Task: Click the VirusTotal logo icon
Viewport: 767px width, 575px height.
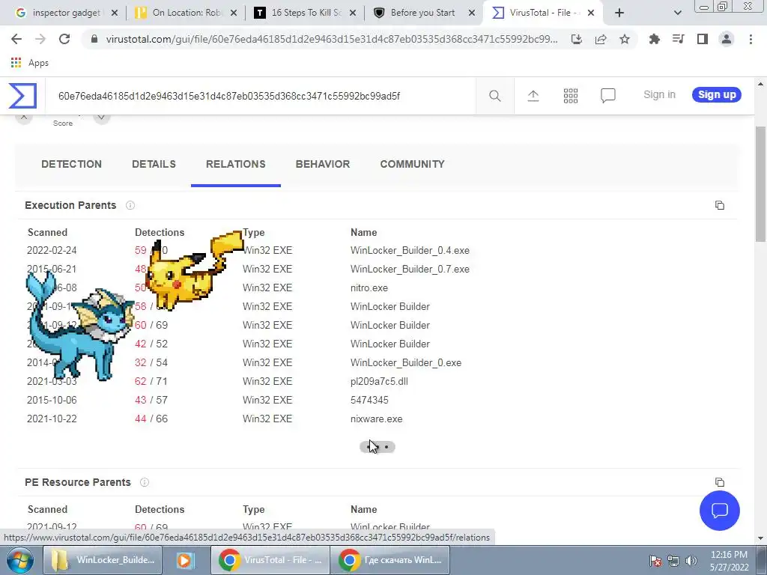Action: [x=22, y=95]
